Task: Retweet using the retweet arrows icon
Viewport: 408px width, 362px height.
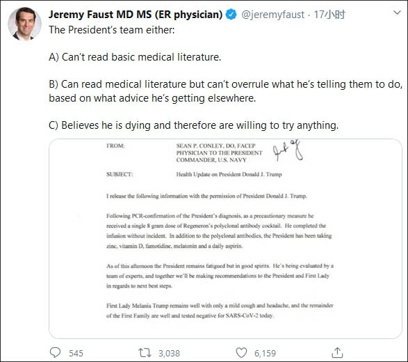Action: click(x=145, y=353)
